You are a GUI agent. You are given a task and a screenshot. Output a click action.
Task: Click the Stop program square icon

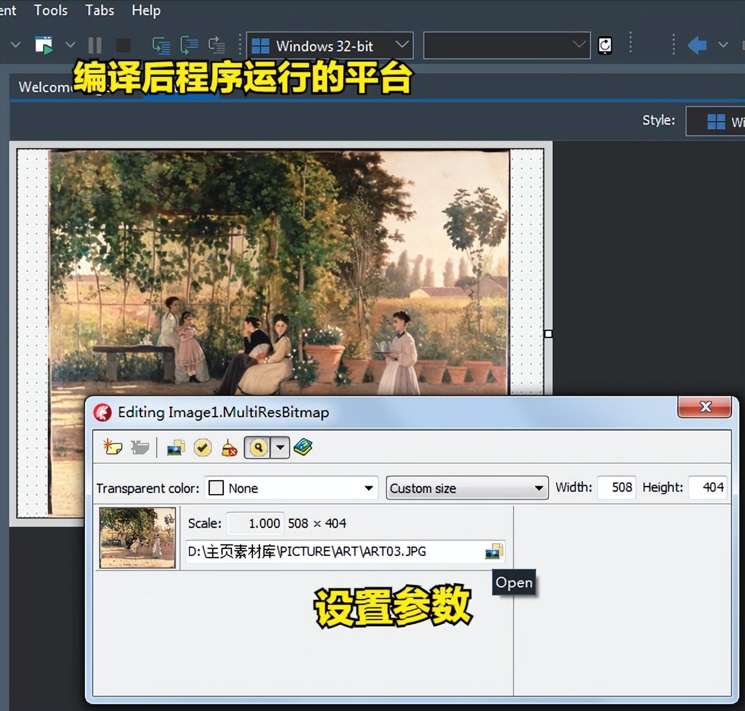(x=123, y=45)
